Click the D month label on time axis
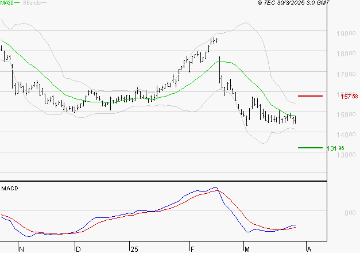Image resolution: width=360 pixels, height=253 pixels. [x=78, y=250]
